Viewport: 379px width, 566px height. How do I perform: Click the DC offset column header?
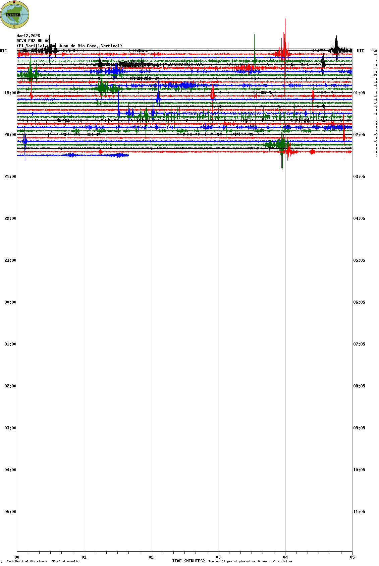(x=374, y=50)
